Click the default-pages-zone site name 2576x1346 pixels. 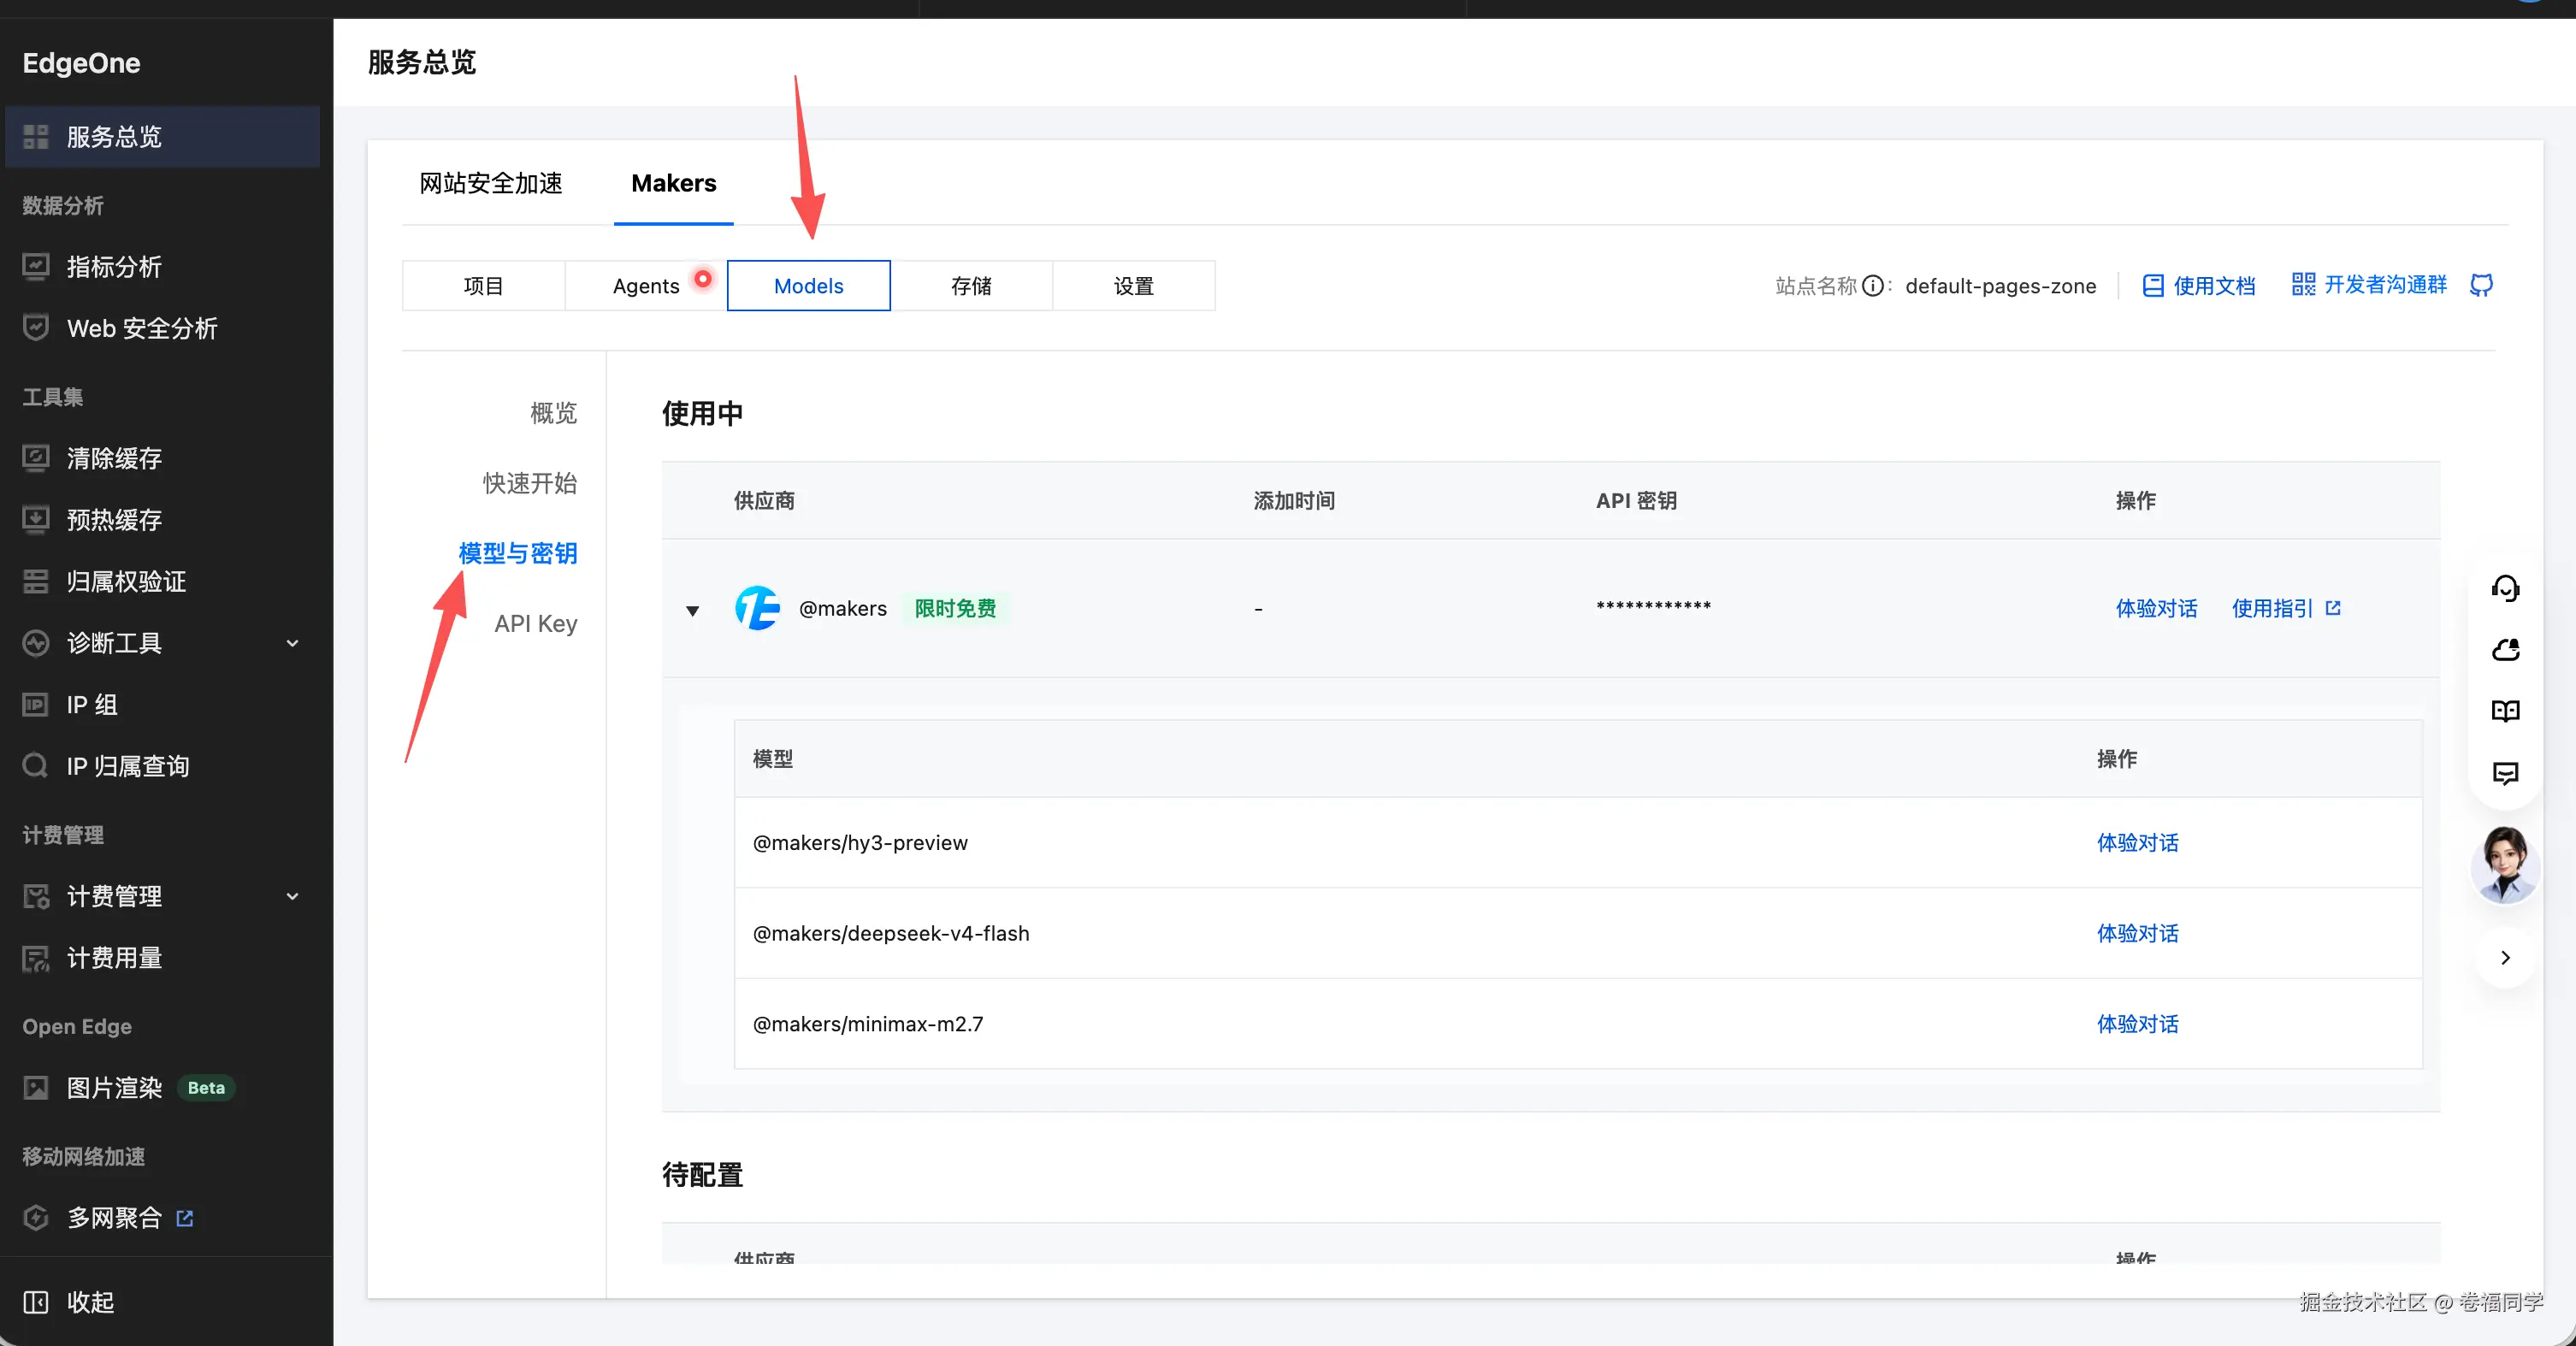[2001, 286]
